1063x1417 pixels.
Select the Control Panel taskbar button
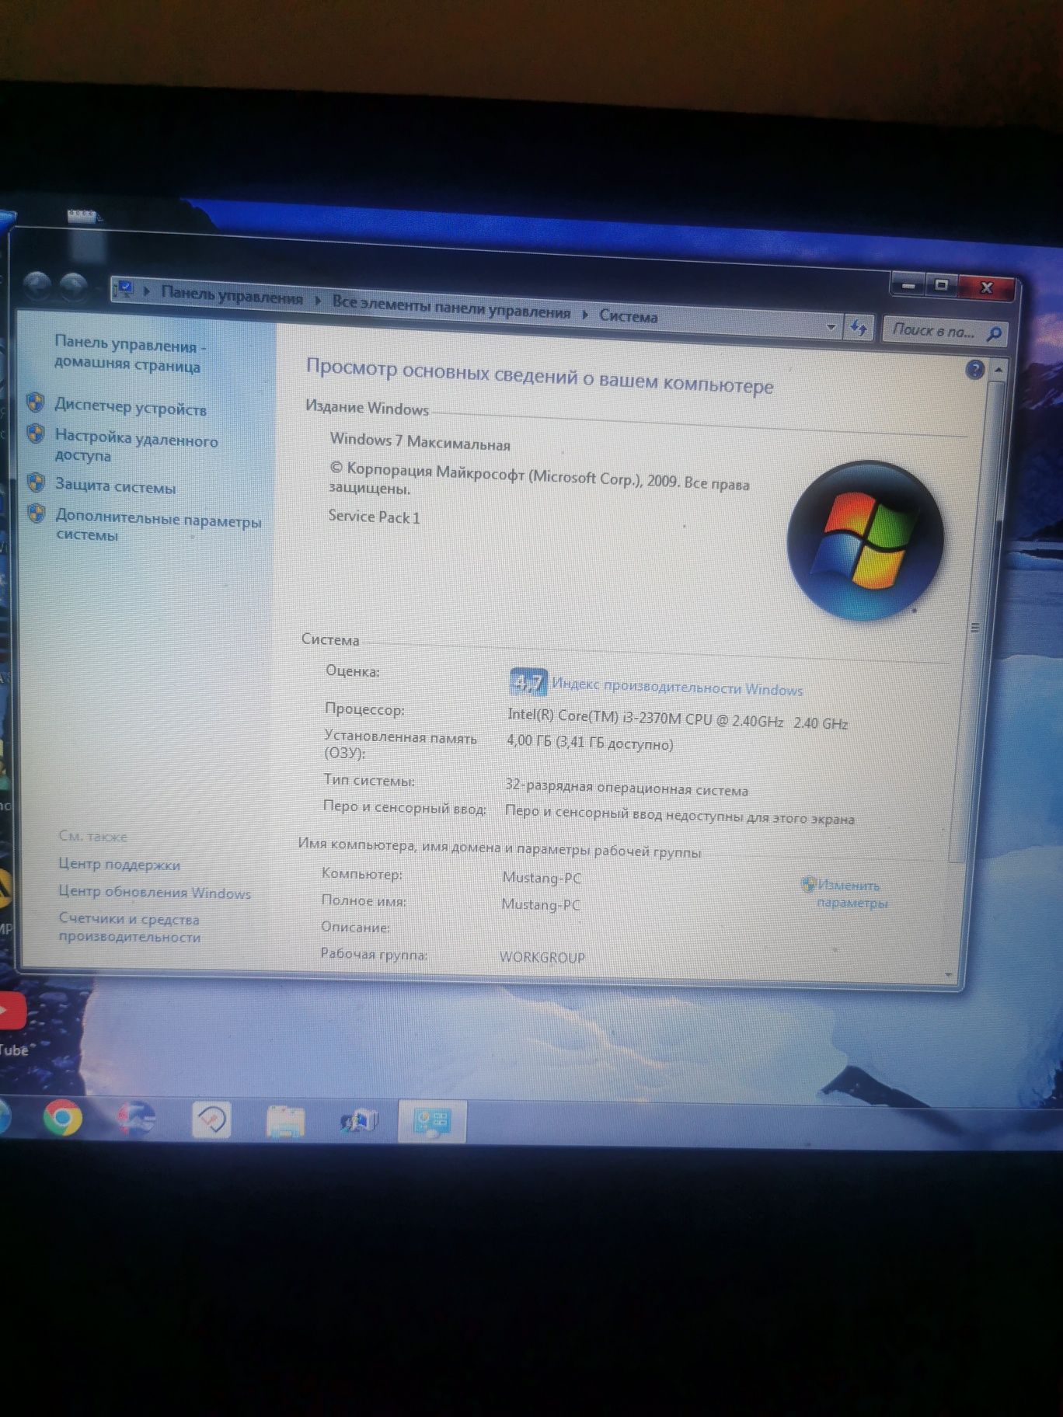pos(432,1122)
